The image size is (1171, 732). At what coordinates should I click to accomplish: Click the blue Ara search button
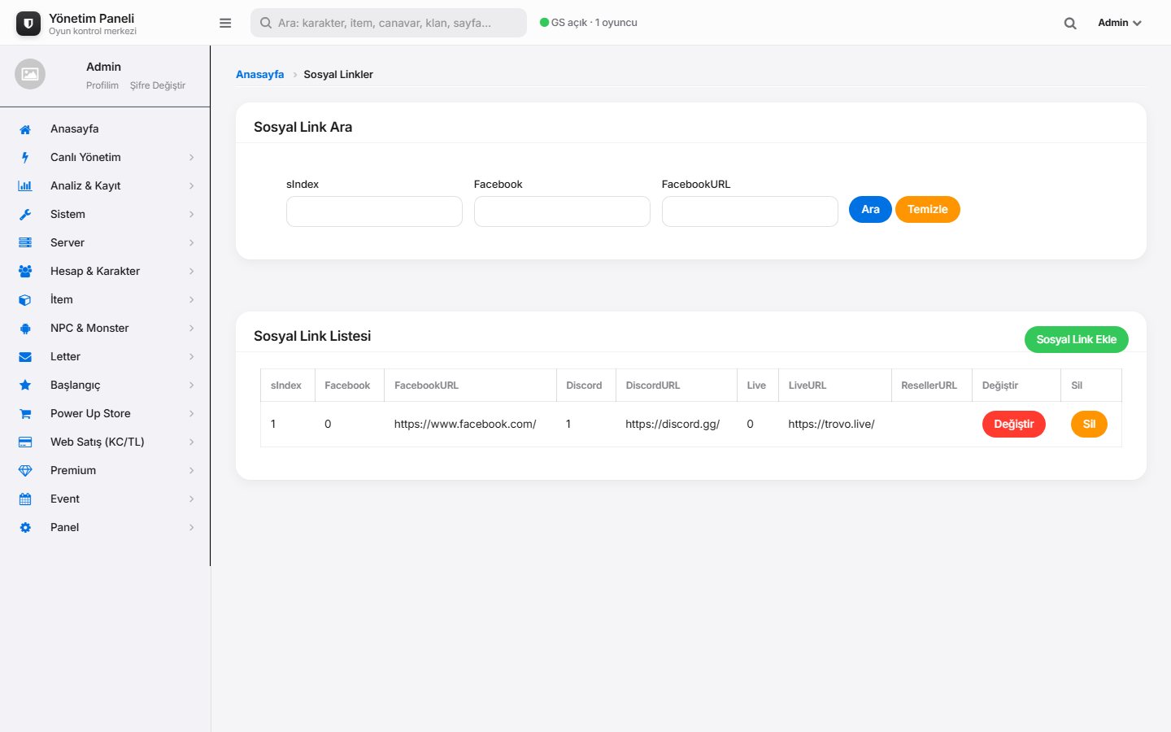870,210
